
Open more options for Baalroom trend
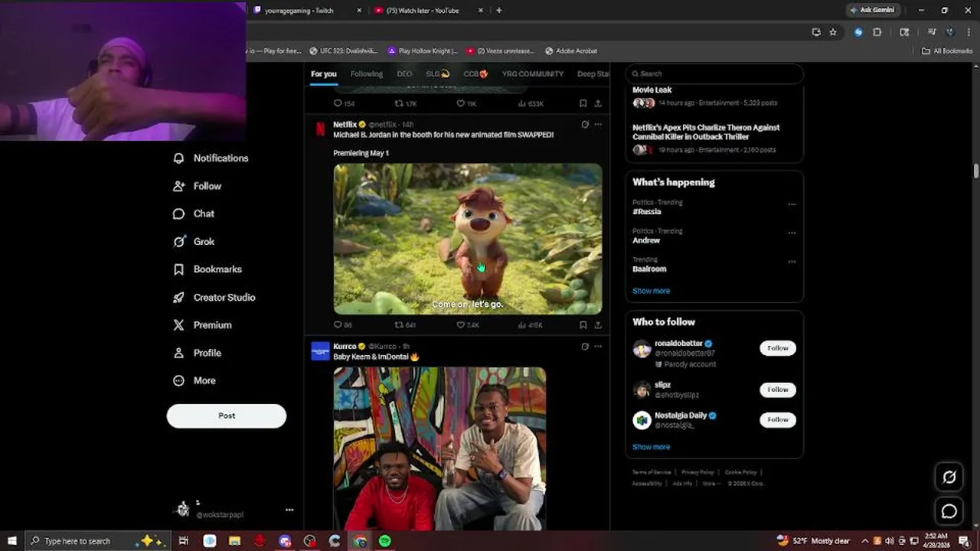click(792, 262)
